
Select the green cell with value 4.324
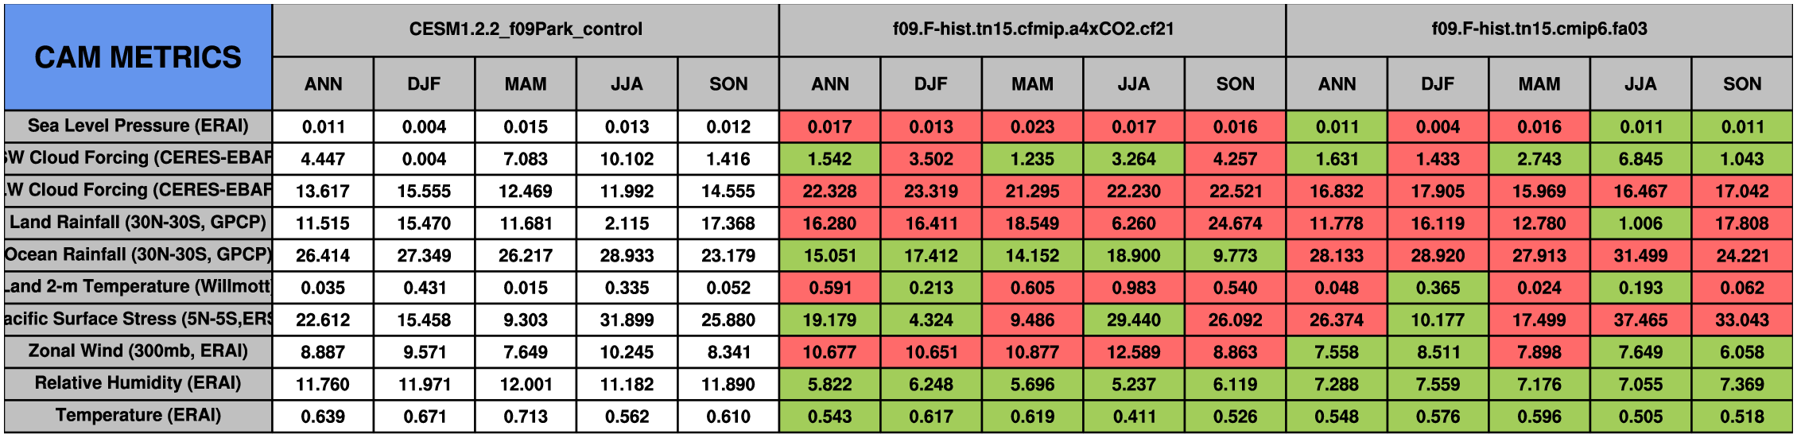pyautogui.click(x=931, y=320)
